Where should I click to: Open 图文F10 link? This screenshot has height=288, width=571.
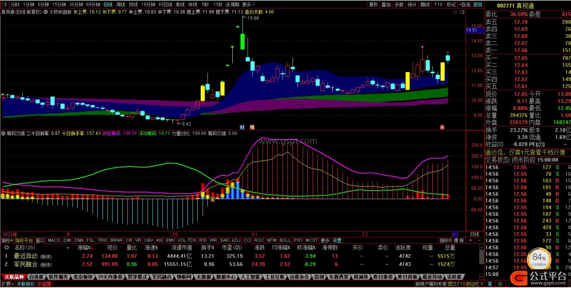click(x=457, y=284)
